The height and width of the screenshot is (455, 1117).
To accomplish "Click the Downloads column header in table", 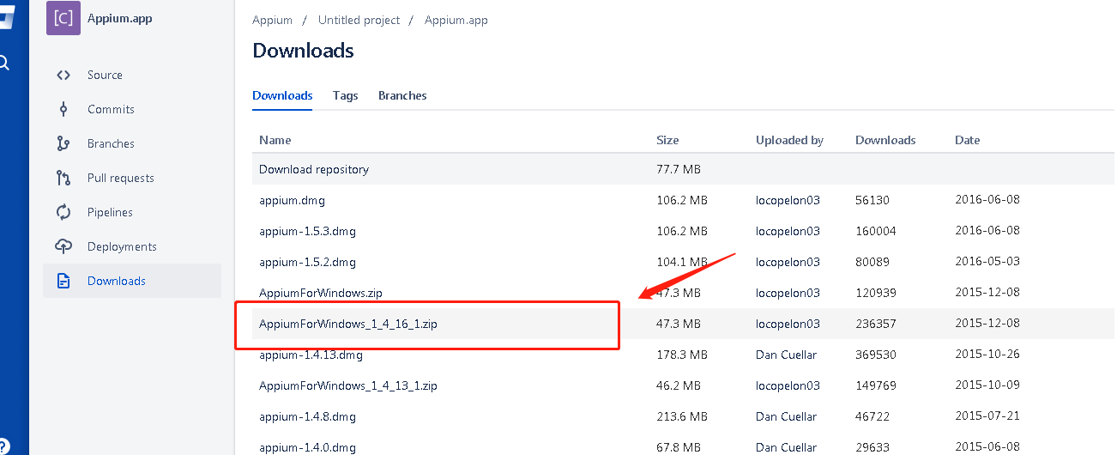I will (x=885, y=140).
